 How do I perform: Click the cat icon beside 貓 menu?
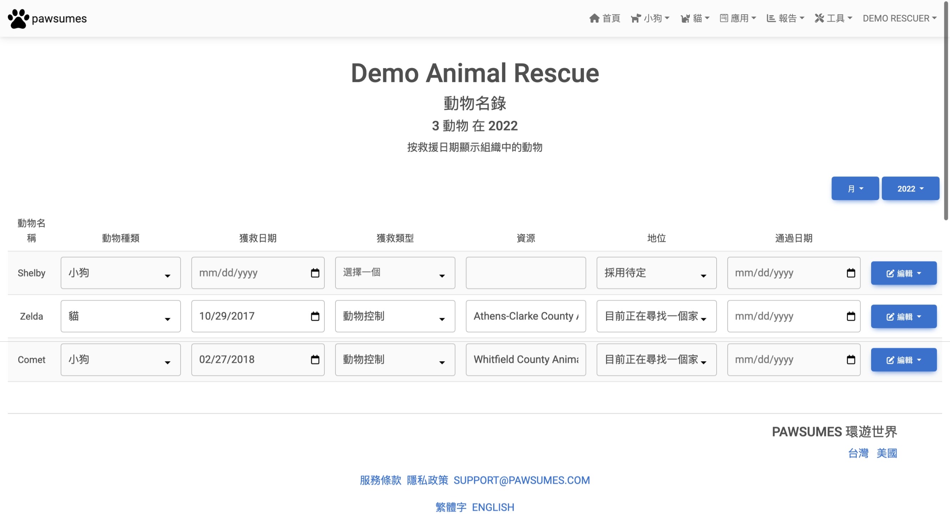[x=685, y=18]
